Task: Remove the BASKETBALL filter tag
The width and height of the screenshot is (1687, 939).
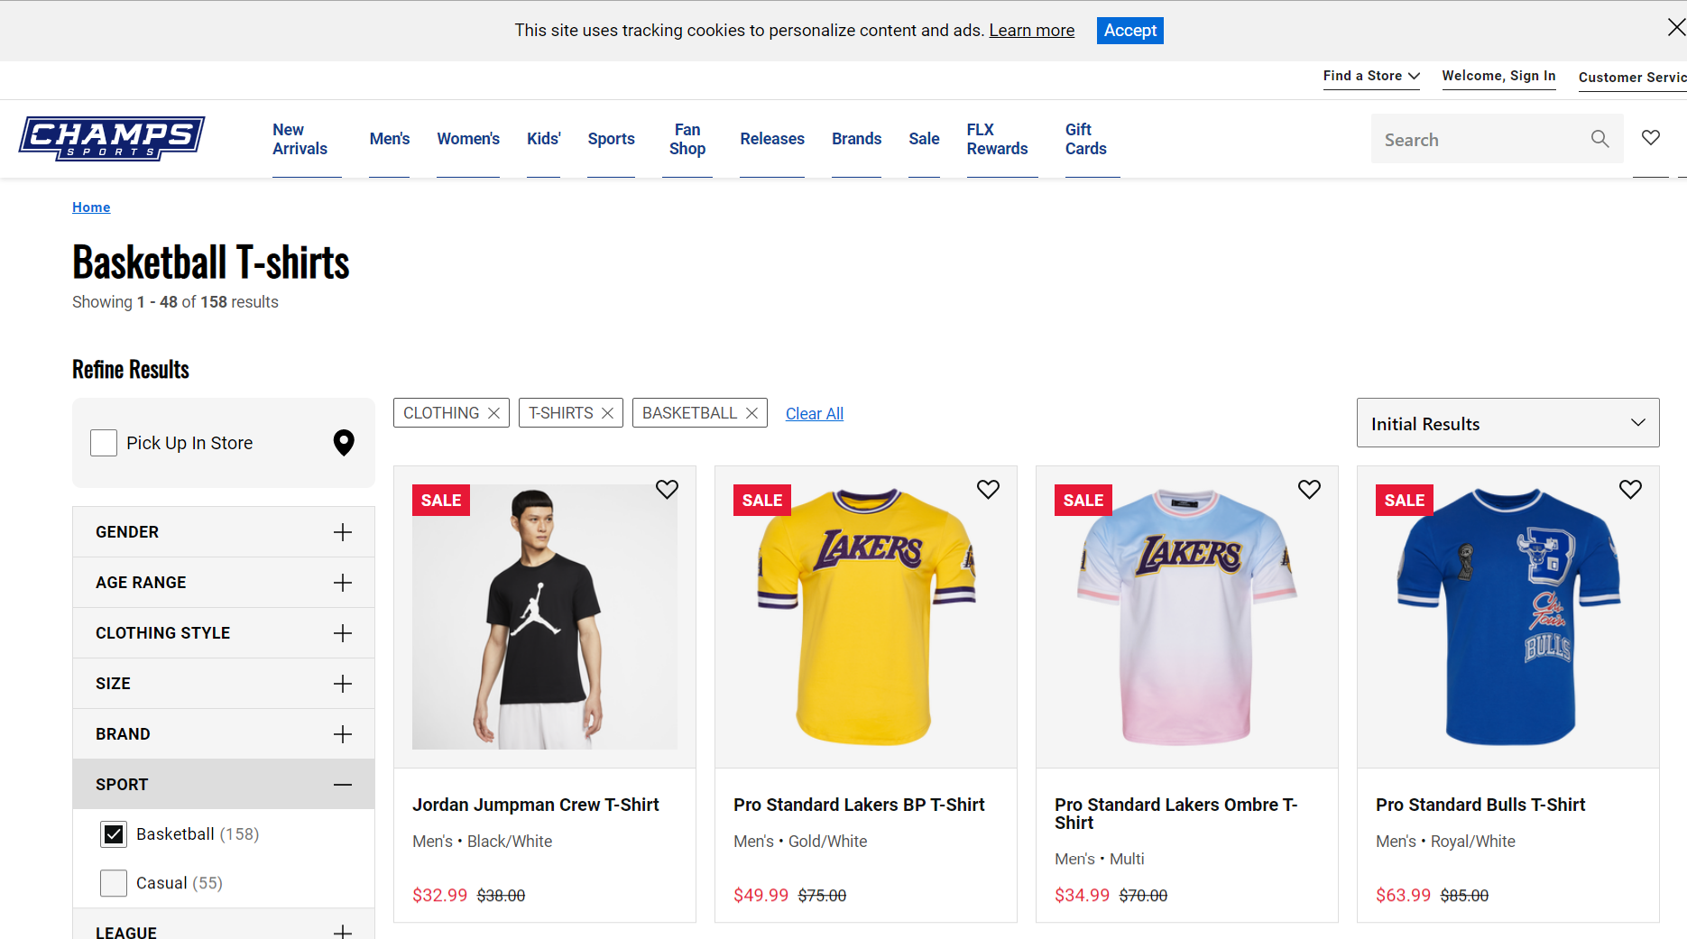Action: [751, 413]
